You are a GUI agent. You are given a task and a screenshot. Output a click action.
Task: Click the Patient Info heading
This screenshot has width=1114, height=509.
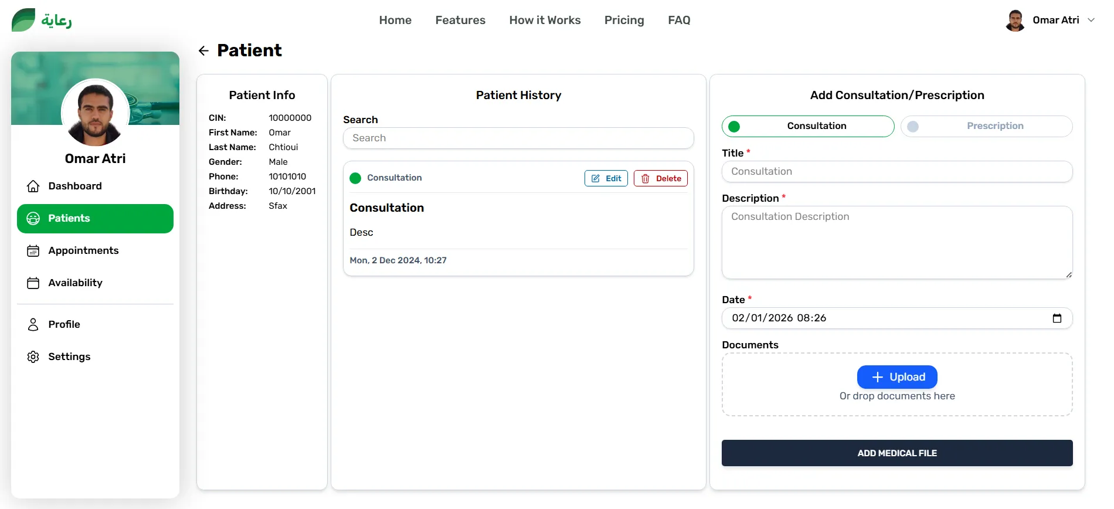pos(262,95)
